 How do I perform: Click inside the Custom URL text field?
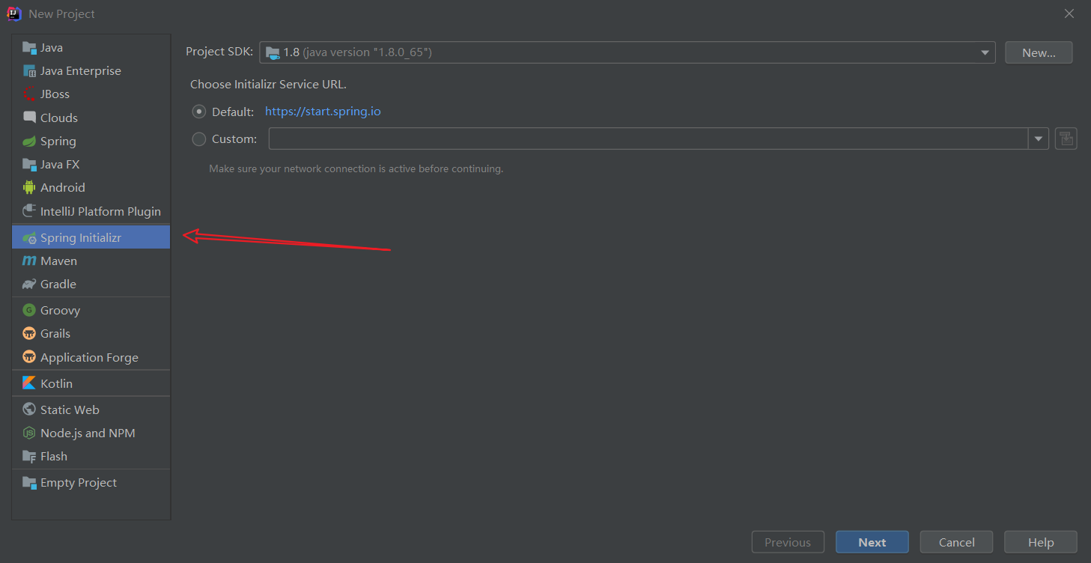coord(648,139)
